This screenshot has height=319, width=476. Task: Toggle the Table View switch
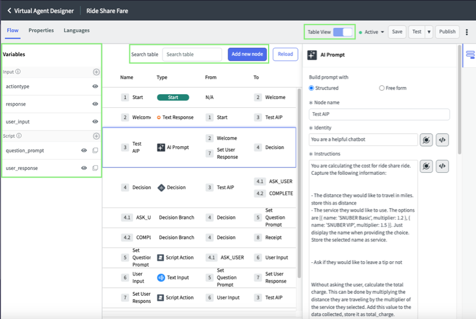(343, 32)
